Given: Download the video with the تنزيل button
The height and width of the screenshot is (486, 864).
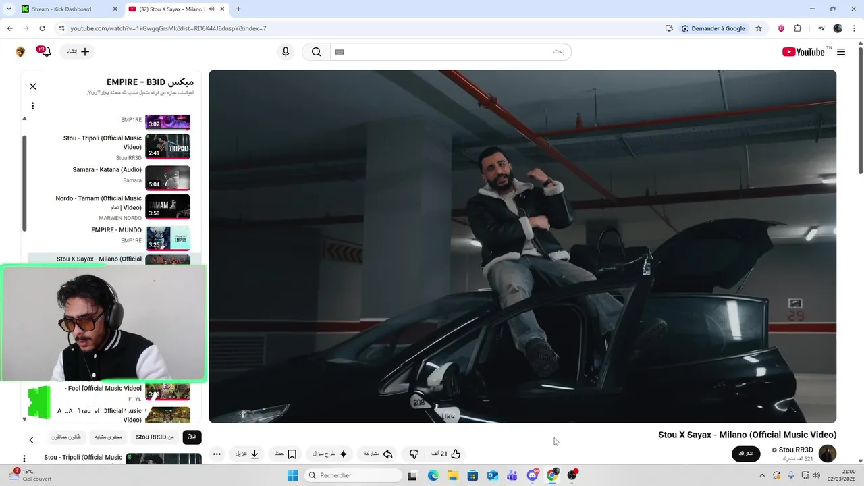Looking at the screenshot, I should (x=247, y=454).
